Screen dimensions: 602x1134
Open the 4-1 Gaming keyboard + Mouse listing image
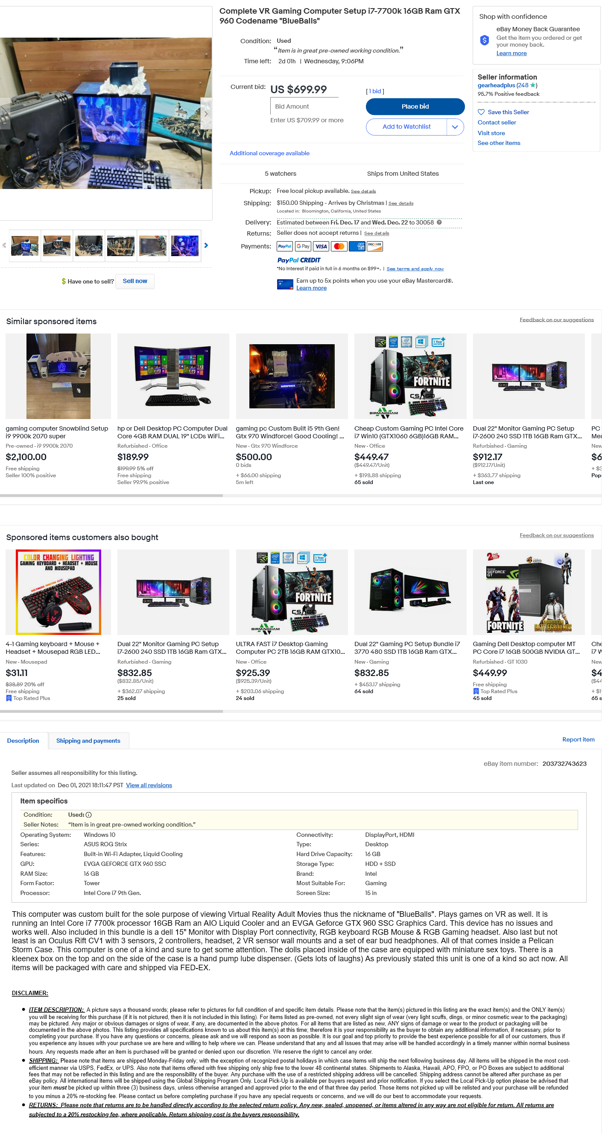[x=58, y=592]
